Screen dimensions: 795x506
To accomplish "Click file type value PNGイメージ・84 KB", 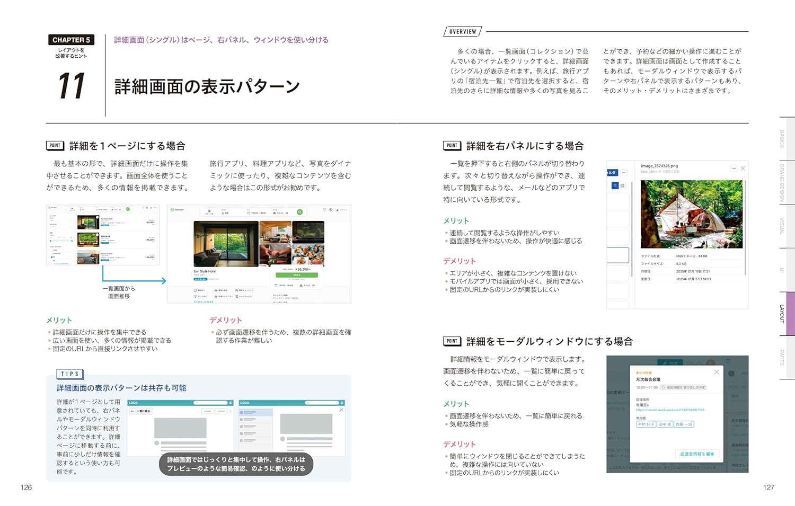I will (692, 256).
